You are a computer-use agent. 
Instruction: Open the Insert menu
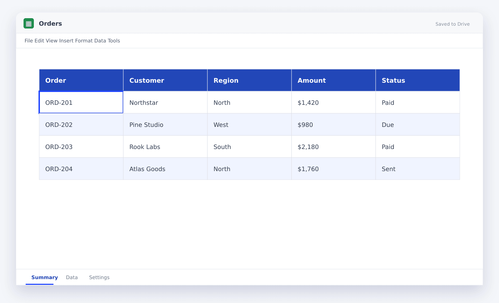coord(66,41)
